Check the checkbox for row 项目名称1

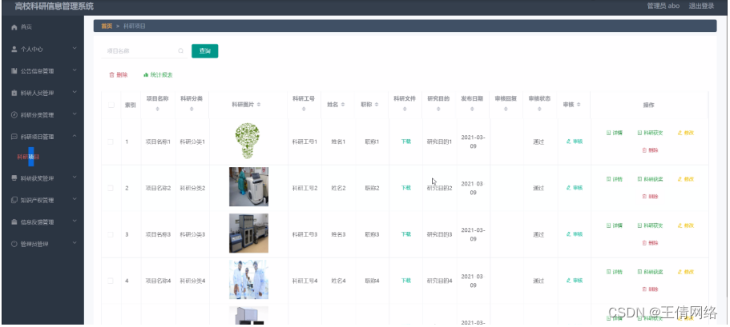[x=111, y=142]
